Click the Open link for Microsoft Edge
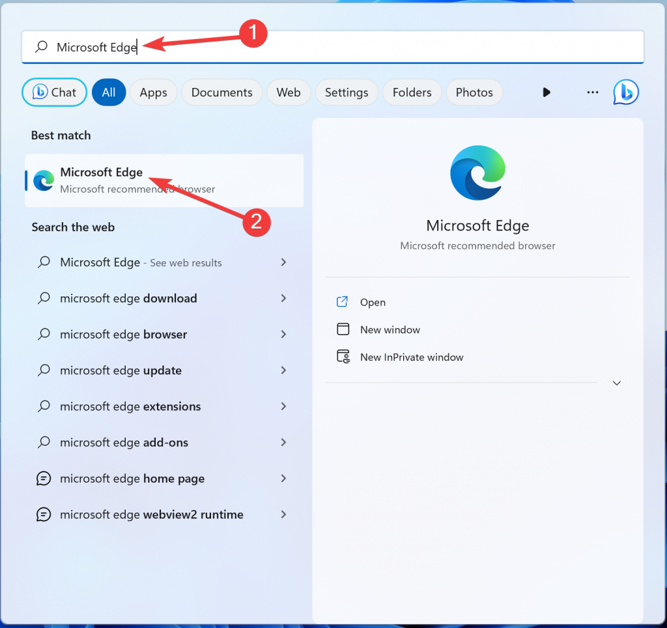Image resolution: width=667 pixels, height=628 pixels. (373, 302)
